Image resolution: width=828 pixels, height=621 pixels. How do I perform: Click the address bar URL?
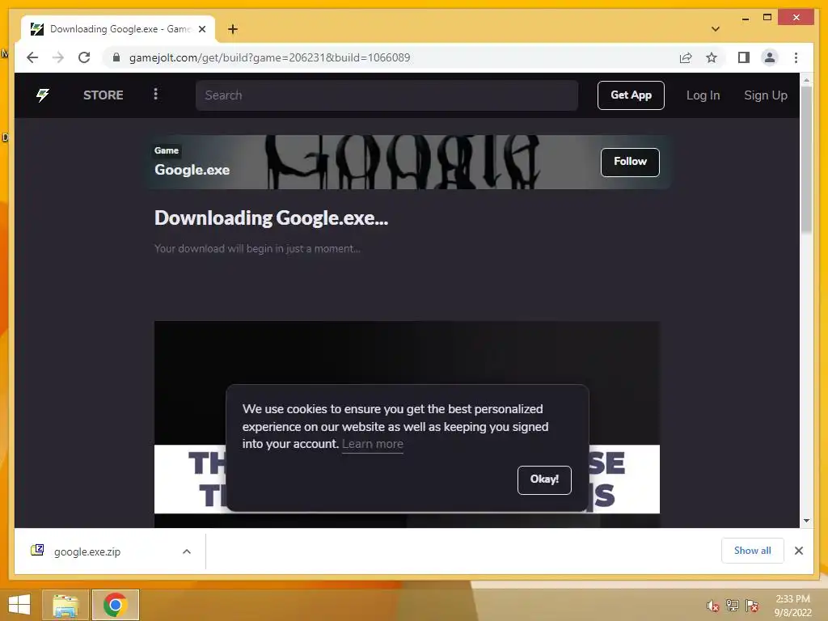click(x=269, y=57)
